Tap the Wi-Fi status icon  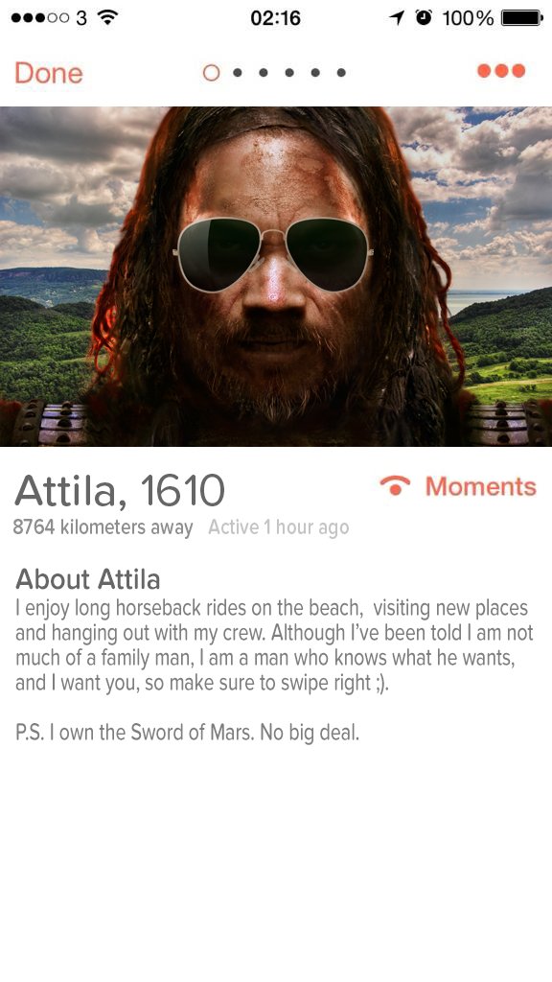tap(108, 17)
